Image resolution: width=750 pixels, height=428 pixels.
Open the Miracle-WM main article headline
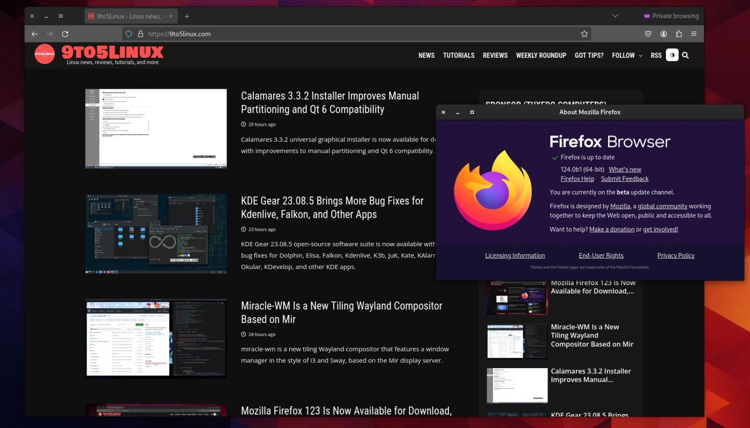[341, 312]
